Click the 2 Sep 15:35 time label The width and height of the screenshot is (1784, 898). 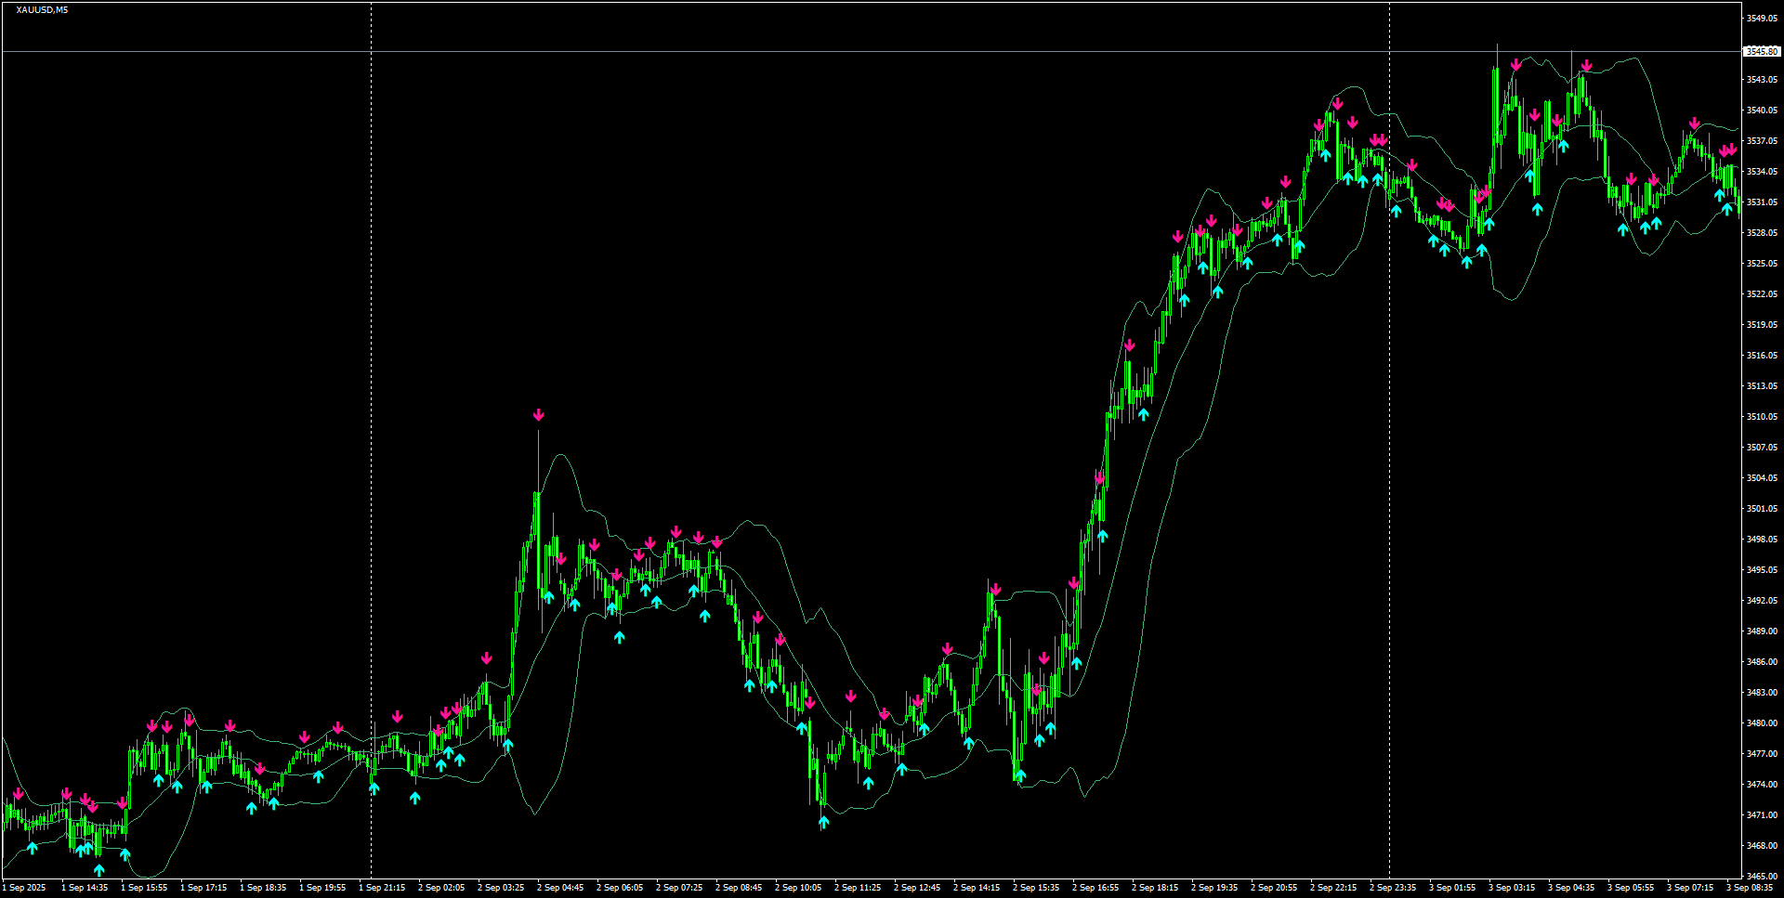tap(1036, 888)
